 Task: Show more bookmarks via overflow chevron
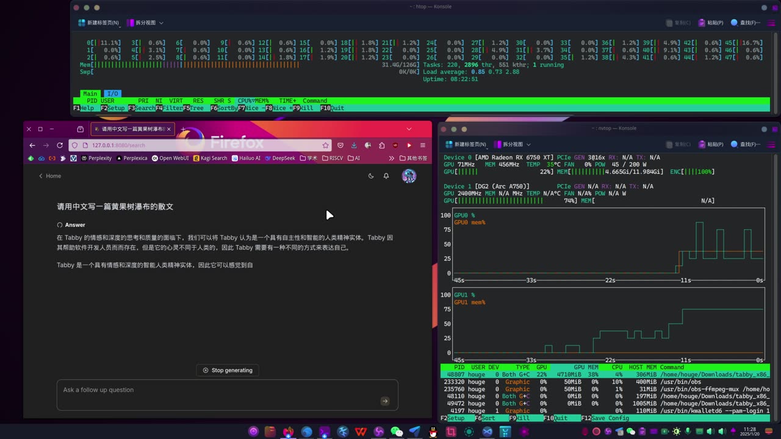point(391,158)
